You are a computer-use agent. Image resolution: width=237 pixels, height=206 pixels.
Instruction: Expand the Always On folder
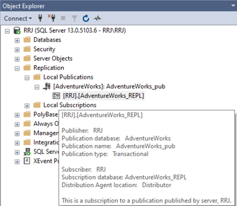pos(17,124)
